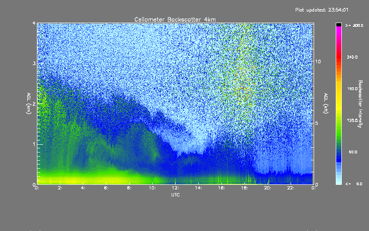Click the '22:' UTC hour tick label
The width and height of the screenshot is (369, 231).
[291, 188]
